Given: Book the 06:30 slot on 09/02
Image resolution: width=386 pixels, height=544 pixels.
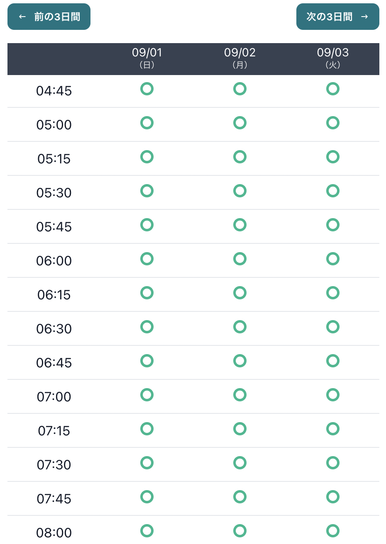Looking at the screenshot, I should point(240,327).
